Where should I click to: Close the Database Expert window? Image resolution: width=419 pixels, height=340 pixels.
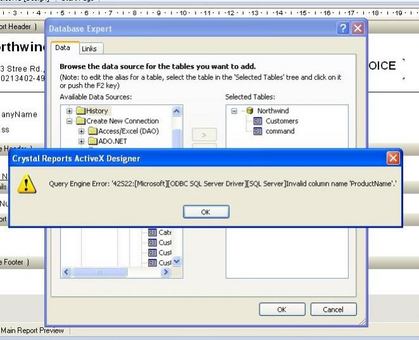(358, 28)
